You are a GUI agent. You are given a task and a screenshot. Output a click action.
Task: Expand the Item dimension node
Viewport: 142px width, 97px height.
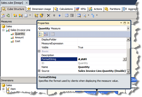click(3, 89)
